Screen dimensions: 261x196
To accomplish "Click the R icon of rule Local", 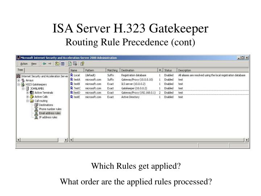I will pyautogui.click(x=71, y=75).
